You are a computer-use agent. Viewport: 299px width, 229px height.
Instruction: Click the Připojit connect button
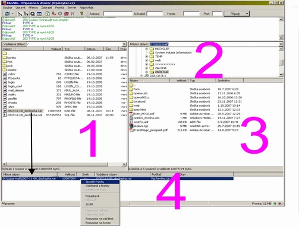[x=235, y=14]
